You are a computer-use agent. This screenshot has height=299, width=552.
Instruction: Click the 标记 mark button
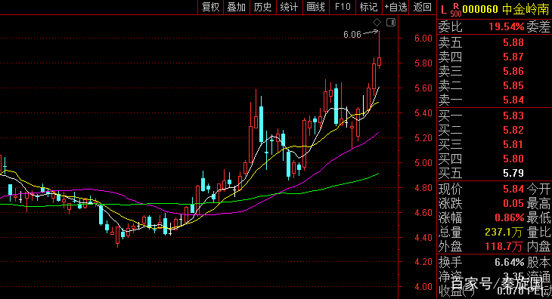[x=368, y=7]
